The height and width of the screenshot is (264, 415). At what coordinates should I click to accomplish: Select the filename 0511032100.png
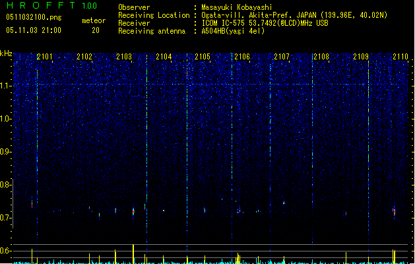point(34,17)
